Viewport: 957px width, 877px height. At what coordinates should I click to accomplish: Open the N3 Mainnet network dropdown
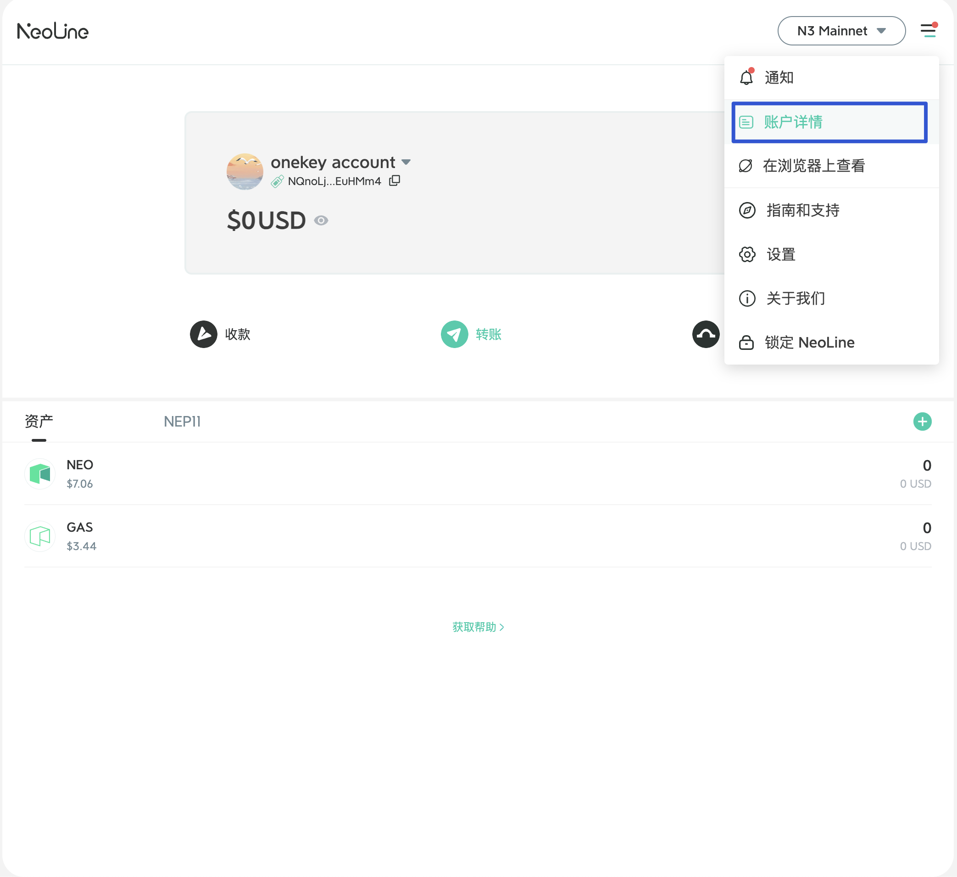(x=841, y=31)
